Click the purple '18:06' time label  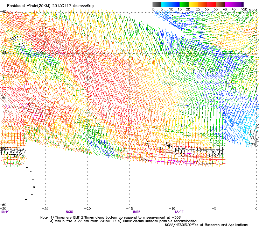click(135, 212)
